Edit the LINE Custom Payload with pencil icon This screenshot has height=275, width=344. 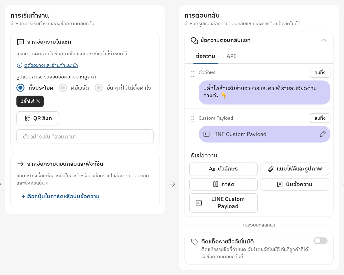323,134
